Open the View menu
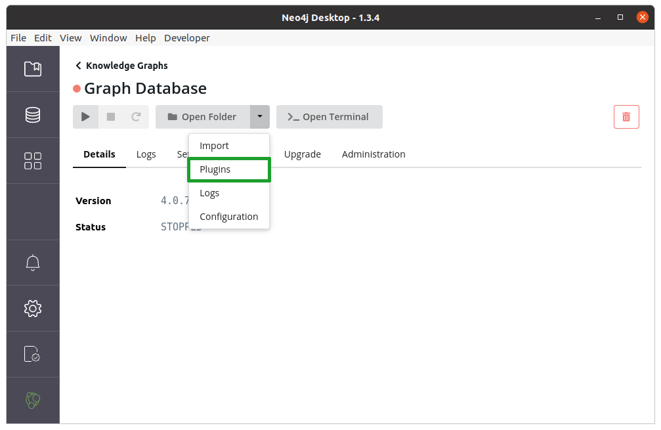The height and width of the screenshot is (430, 661). pos(71,38)
